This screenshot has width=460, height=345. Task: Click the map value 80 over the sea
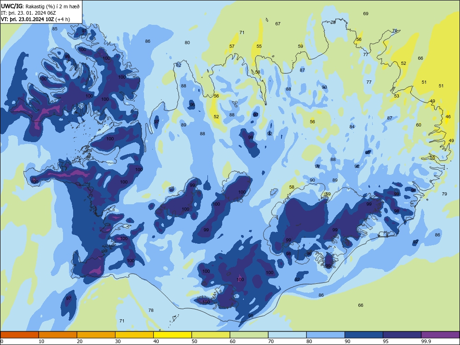[187, 42]
